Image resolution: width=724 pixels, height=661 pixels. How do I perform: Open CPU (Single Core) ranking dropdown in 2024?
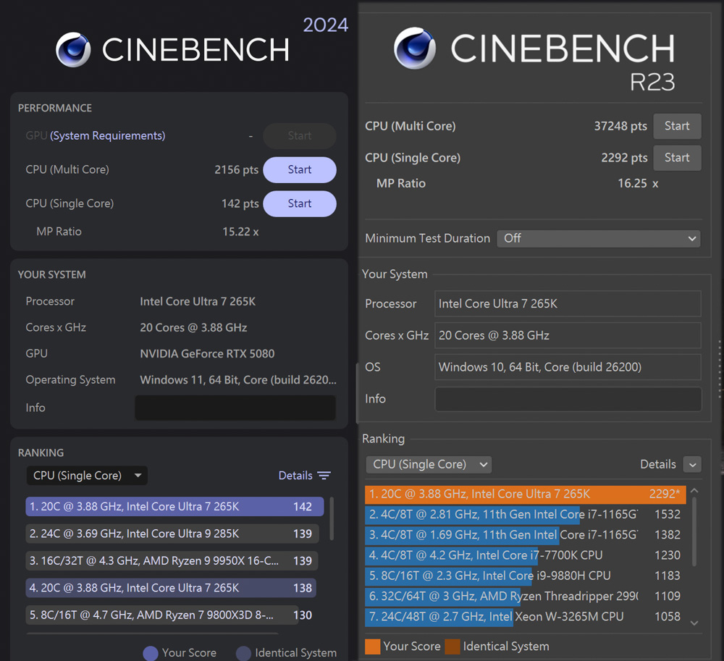click(x=87, y=476)
